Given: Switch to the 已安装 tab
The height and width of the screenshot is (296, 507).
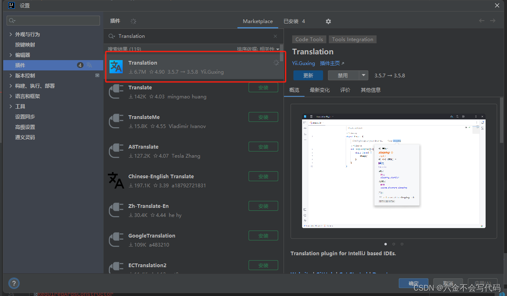Looking at the screenshot, I should pyautogui.click(x=294, y=21).
